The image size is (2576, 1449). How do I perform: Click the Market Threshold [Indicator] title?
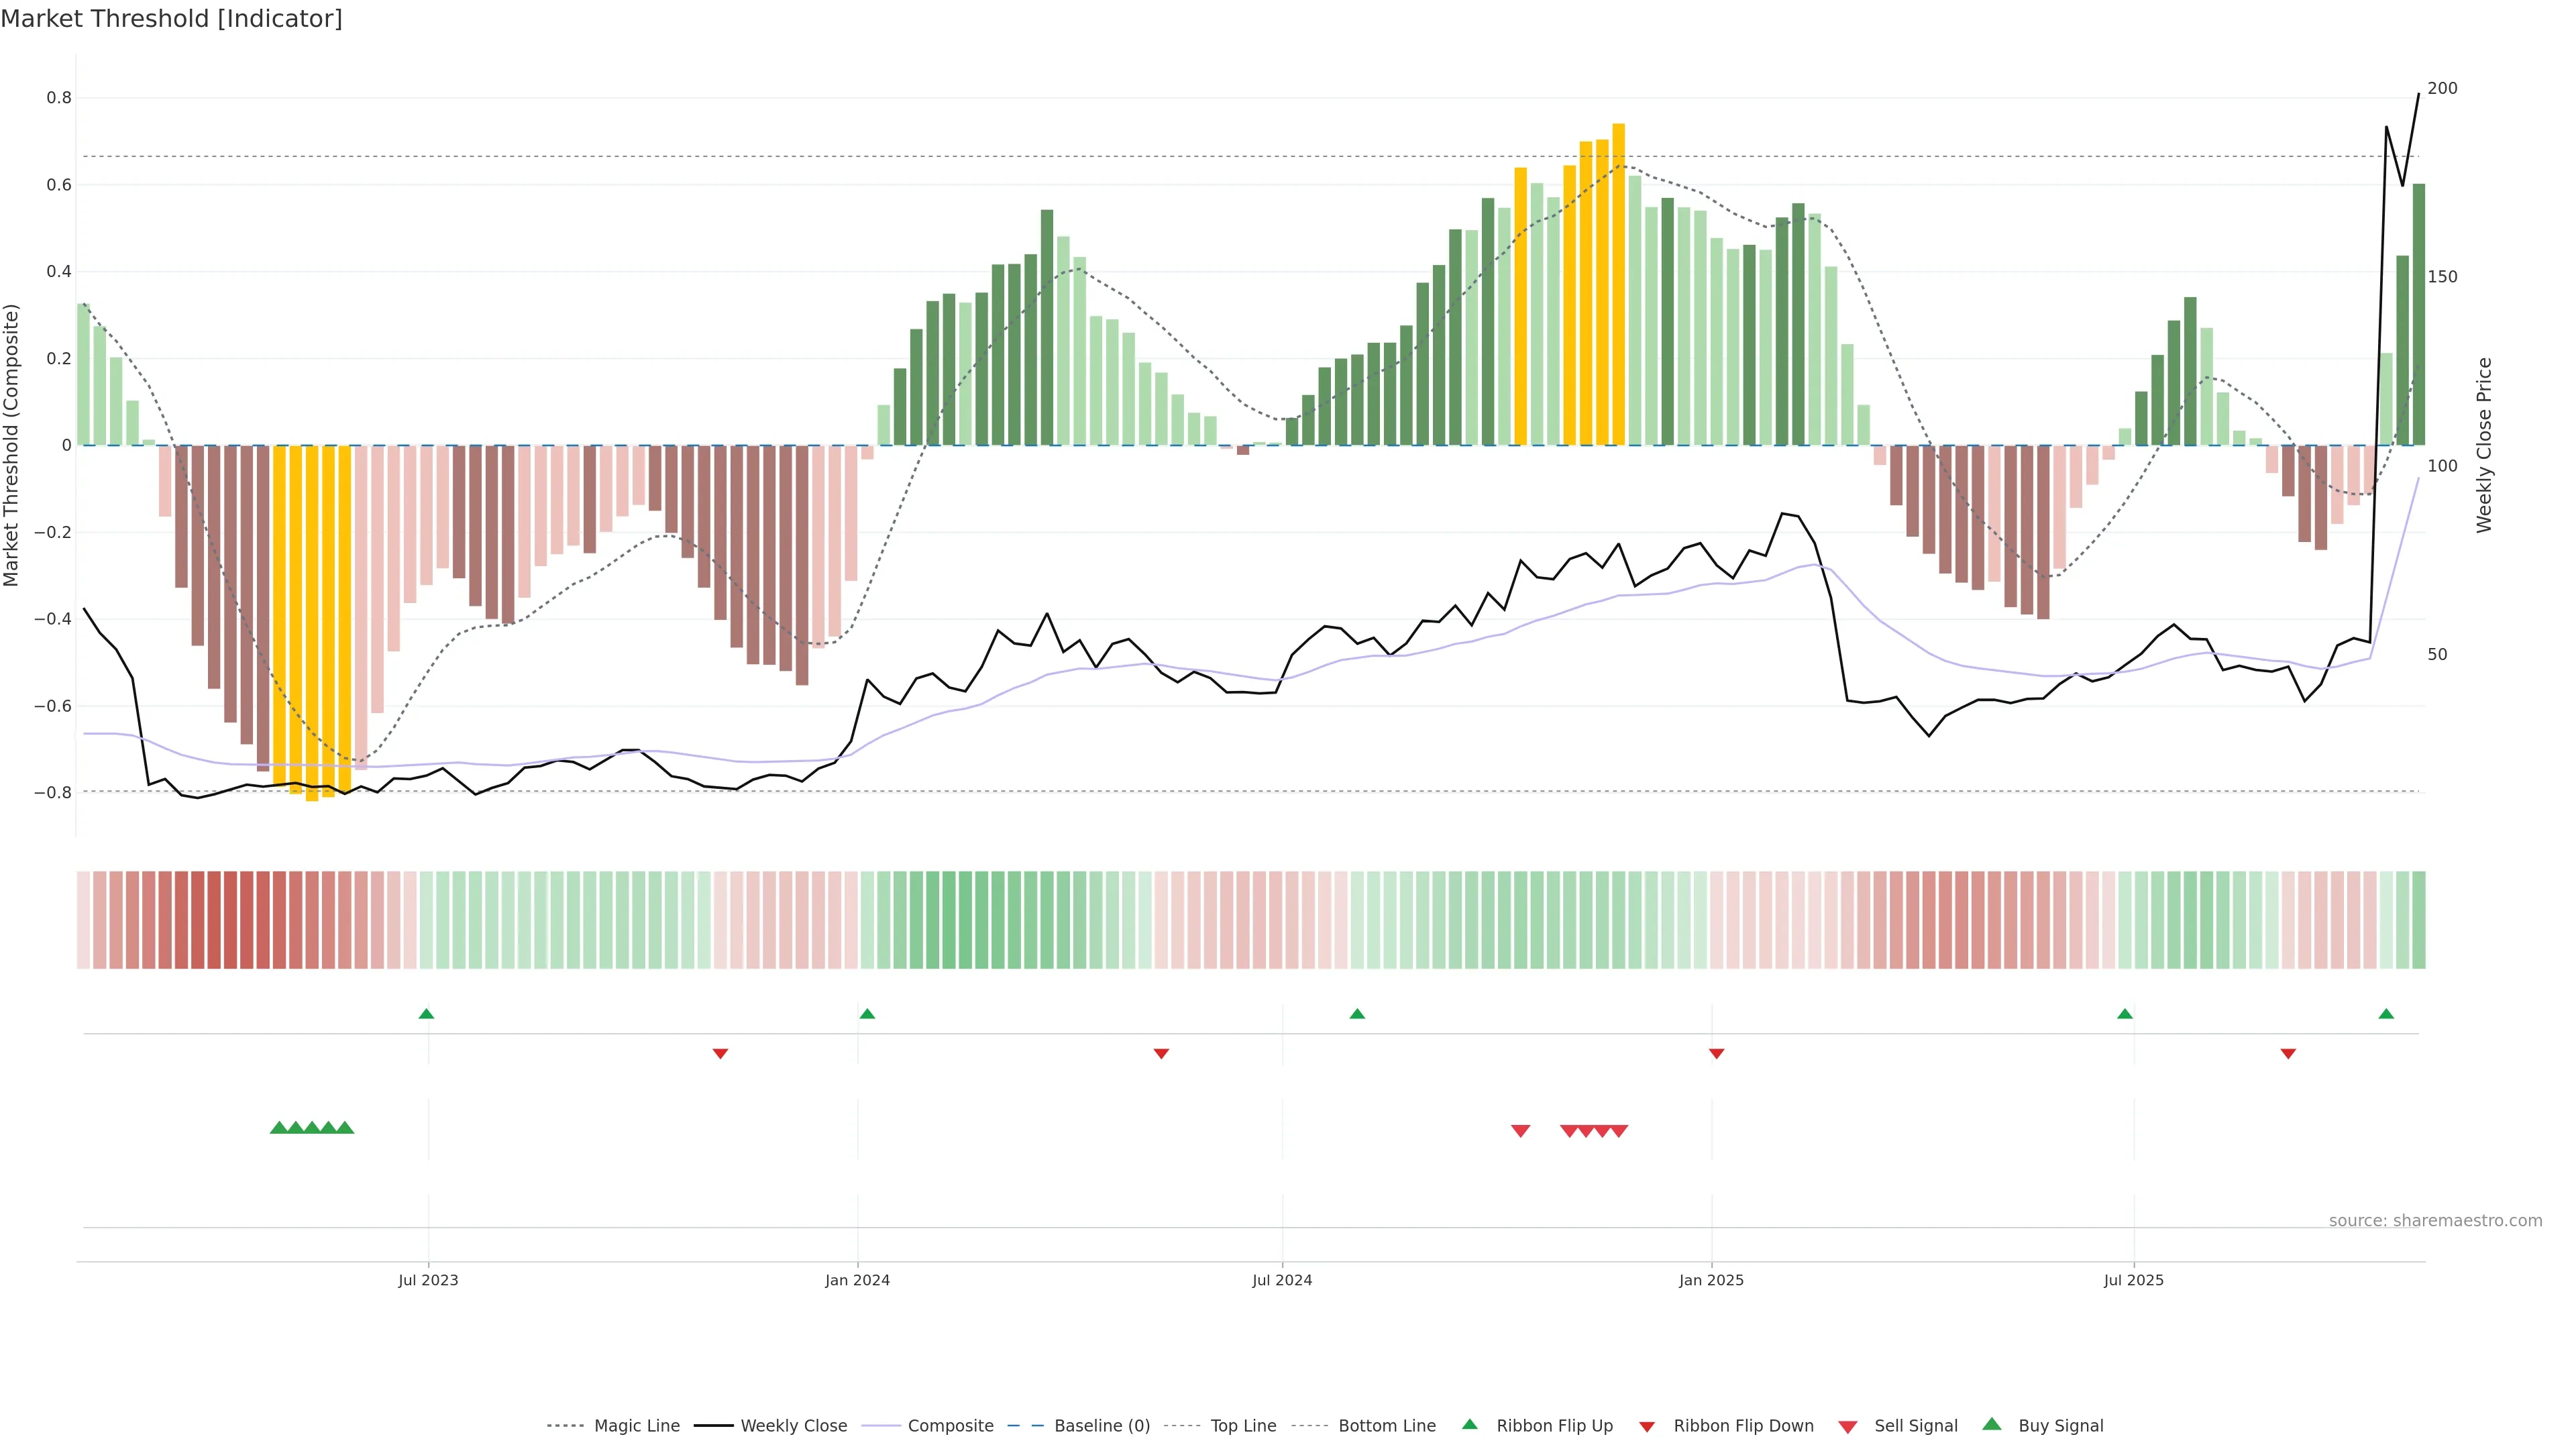171,19
